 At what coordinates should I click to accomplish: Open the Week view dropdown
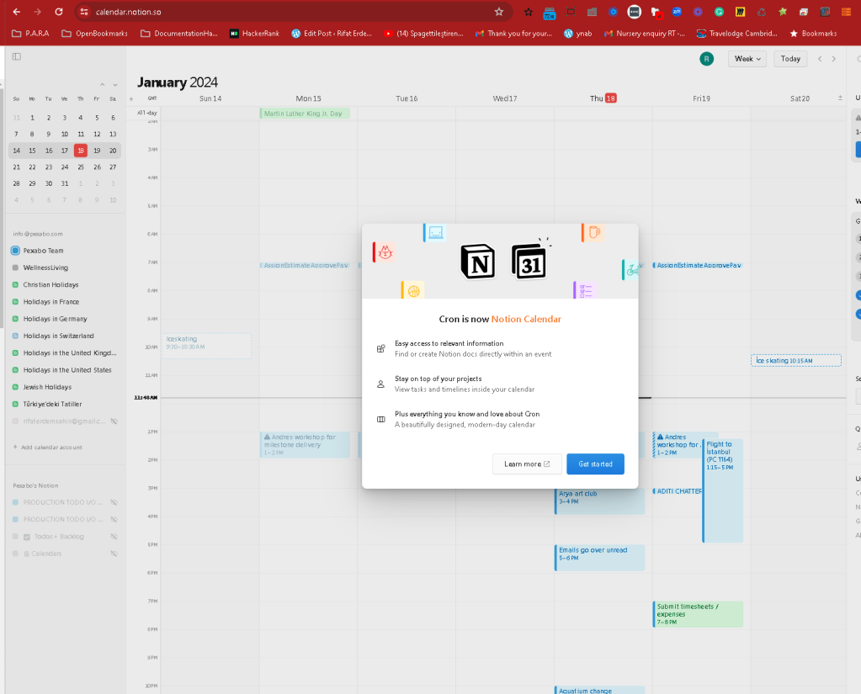pyautogui.click(x=747, y=59)
